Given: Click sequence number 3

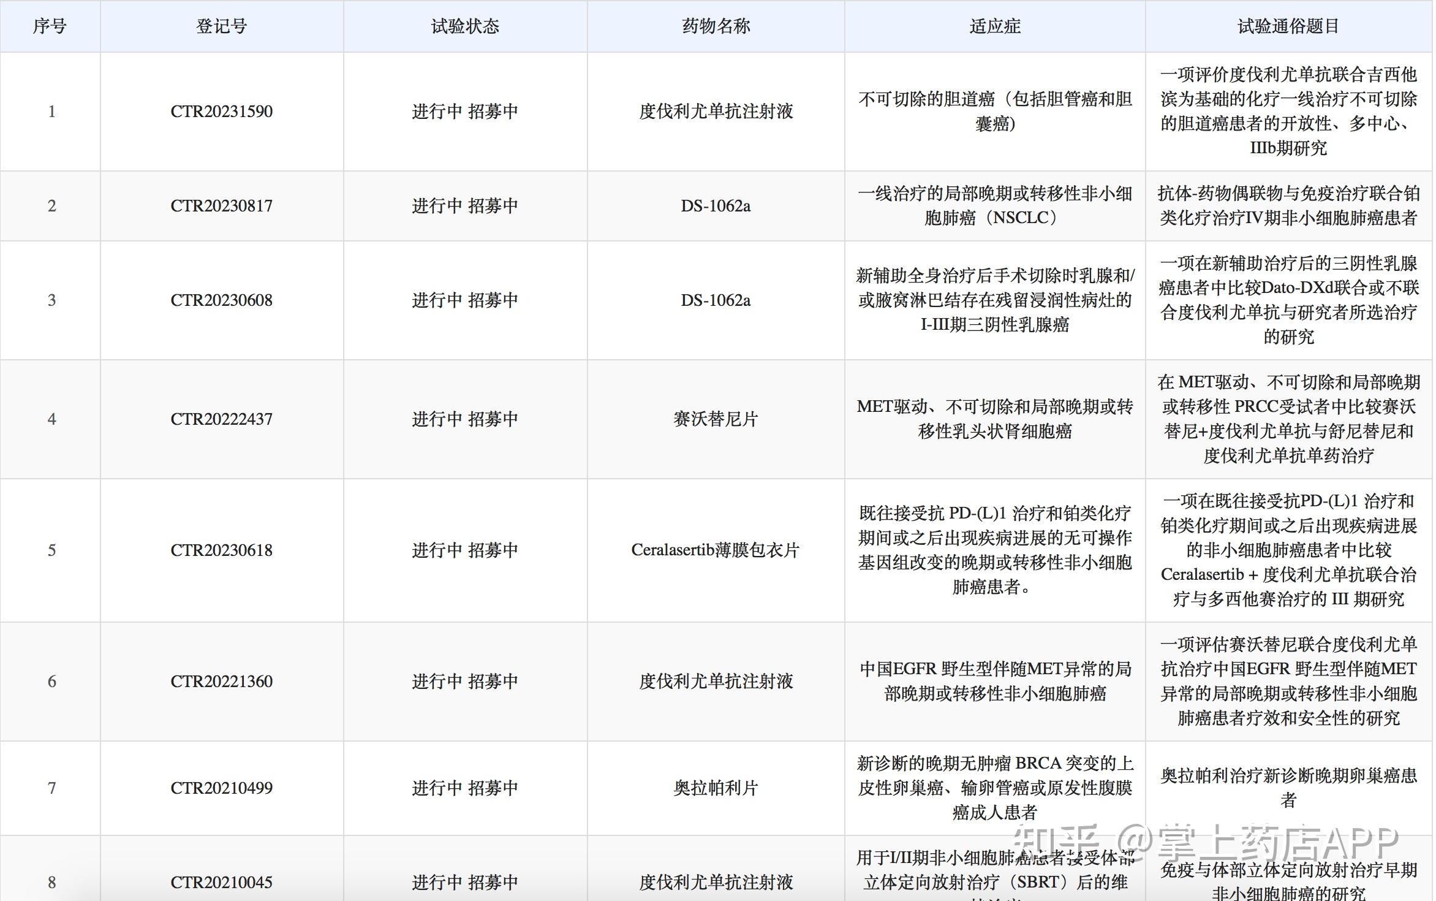Looking at the screenshot, I should (x=51, y=300).
